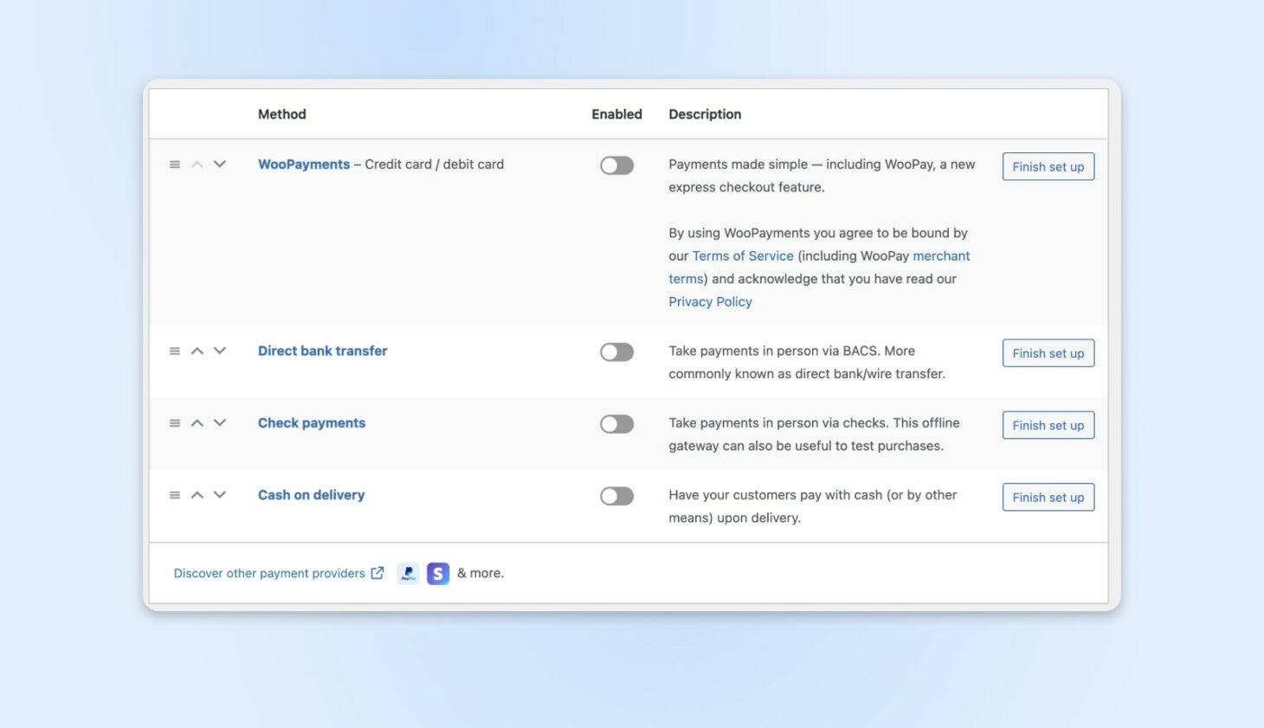Enable the Direct bank transfer toggle
The height and width of the screenshot is (728, 1264).
click(x=616, y=351)
